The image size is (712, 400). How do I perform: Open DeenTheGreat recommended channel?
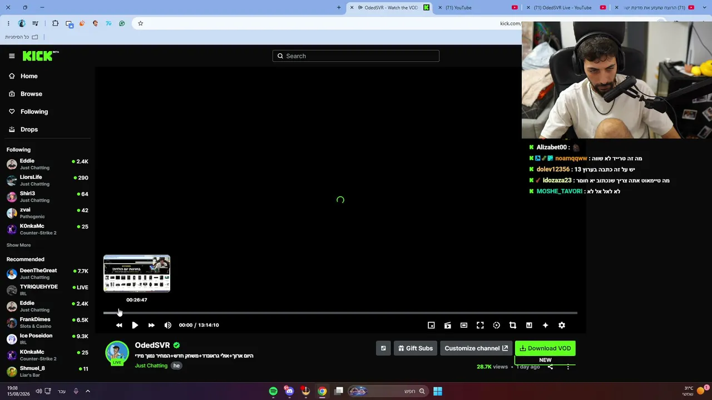(47, 273)
